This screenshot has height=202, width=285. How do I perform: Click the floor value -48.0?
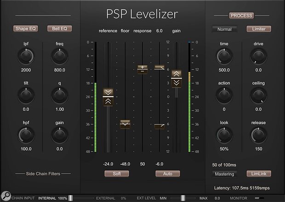click(125, 164)
